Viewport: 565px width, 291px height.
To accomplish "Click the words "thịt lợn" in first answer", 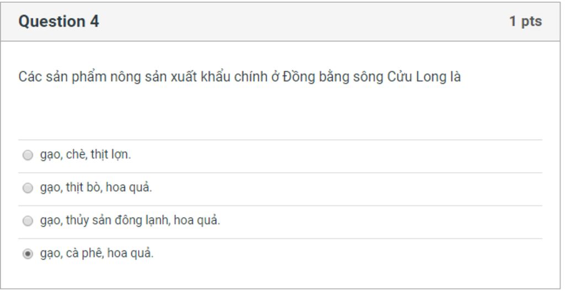I will (110, 155).
